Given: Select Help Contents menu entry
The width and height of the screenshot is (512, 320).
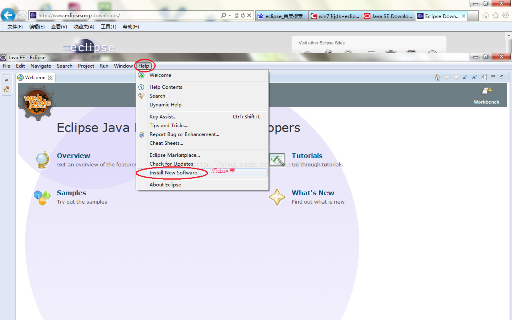Looking at the screenshot, I should [202, 87].
